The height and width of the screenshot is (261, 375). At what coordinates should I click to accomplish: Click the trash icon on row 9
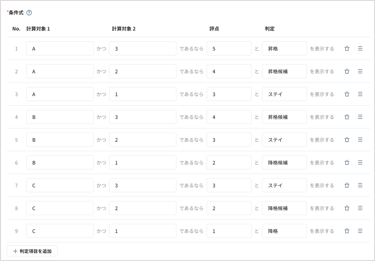click(347, 231)
